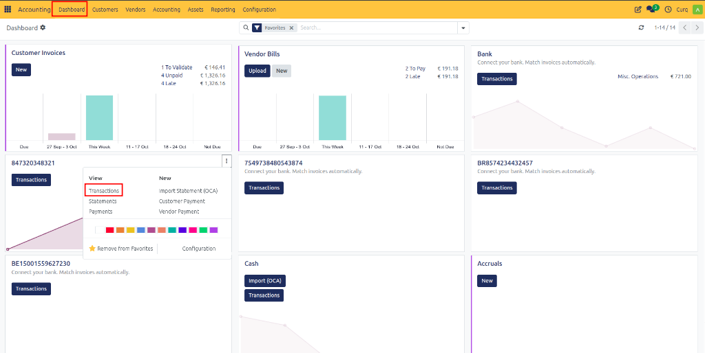This screenshot has width=705, height=353.
Task: Go to next page with pager arrow
Action: pyautogui.click(x=697, y=27)
